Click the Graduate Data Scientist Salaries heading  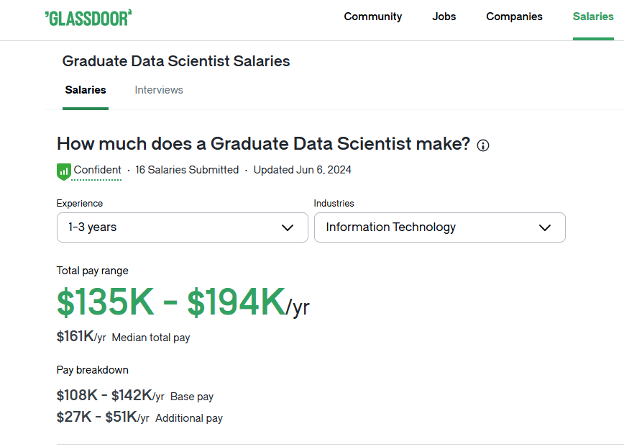pos(176,61)
